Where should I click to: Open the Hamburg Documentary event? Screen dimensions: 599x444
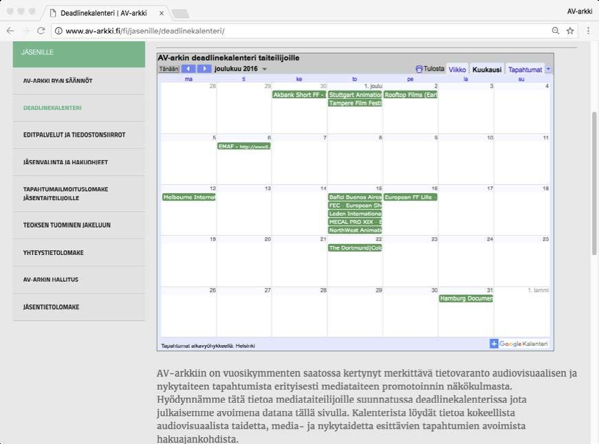coord(466,298)
